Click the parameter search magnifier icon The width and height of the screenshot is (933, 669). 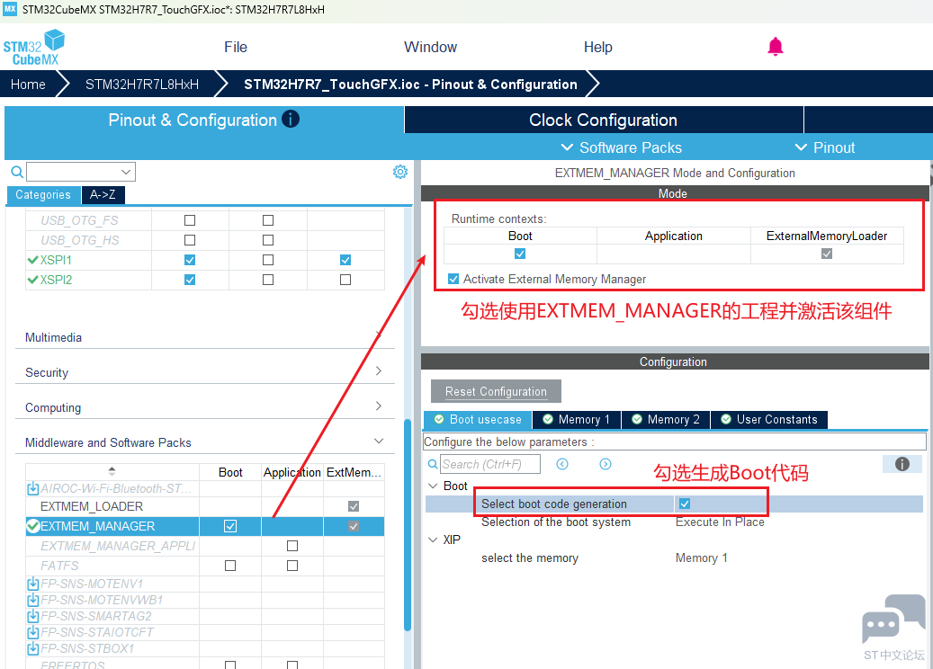point(433,464)
